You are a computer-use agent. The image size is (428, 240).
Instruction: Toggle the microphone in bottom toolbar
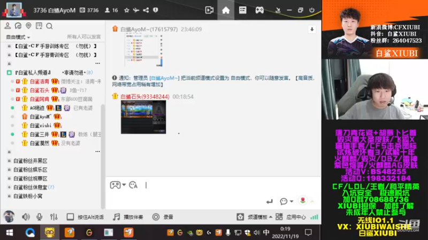39,217
